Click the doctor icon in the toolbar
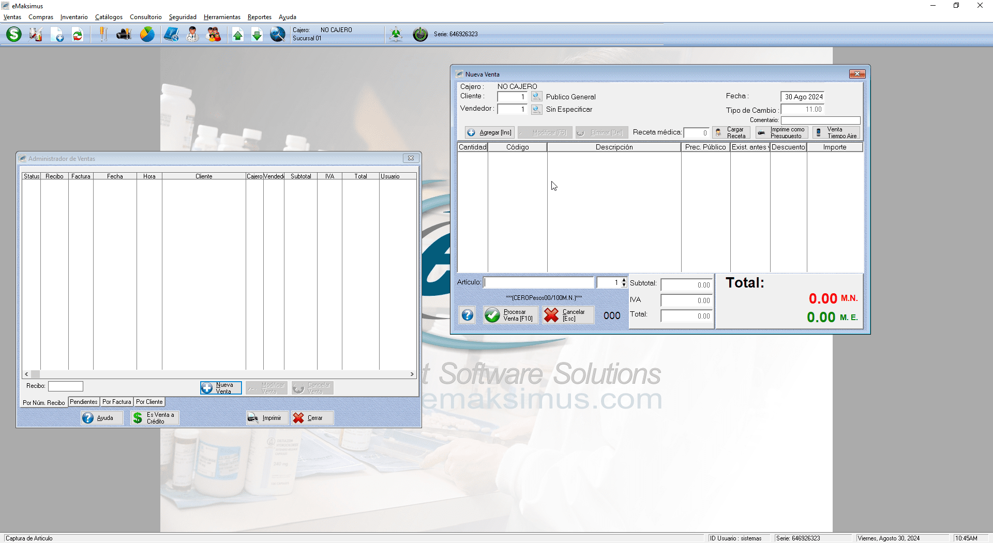993x543 pixels. pos(192,35)
